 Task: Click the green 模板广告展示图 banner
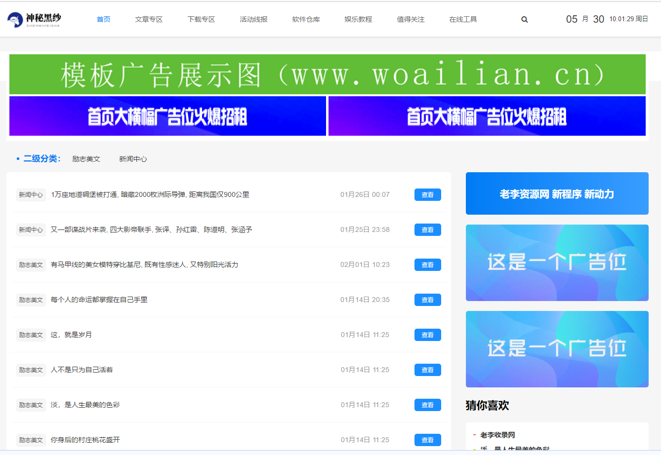pyautogui.click(x=327, y=74)
